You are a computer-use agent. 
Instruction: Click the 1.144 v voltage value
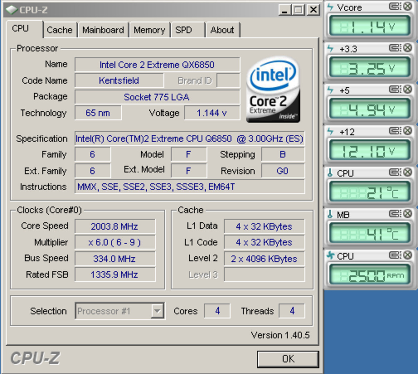click(212, 113)
